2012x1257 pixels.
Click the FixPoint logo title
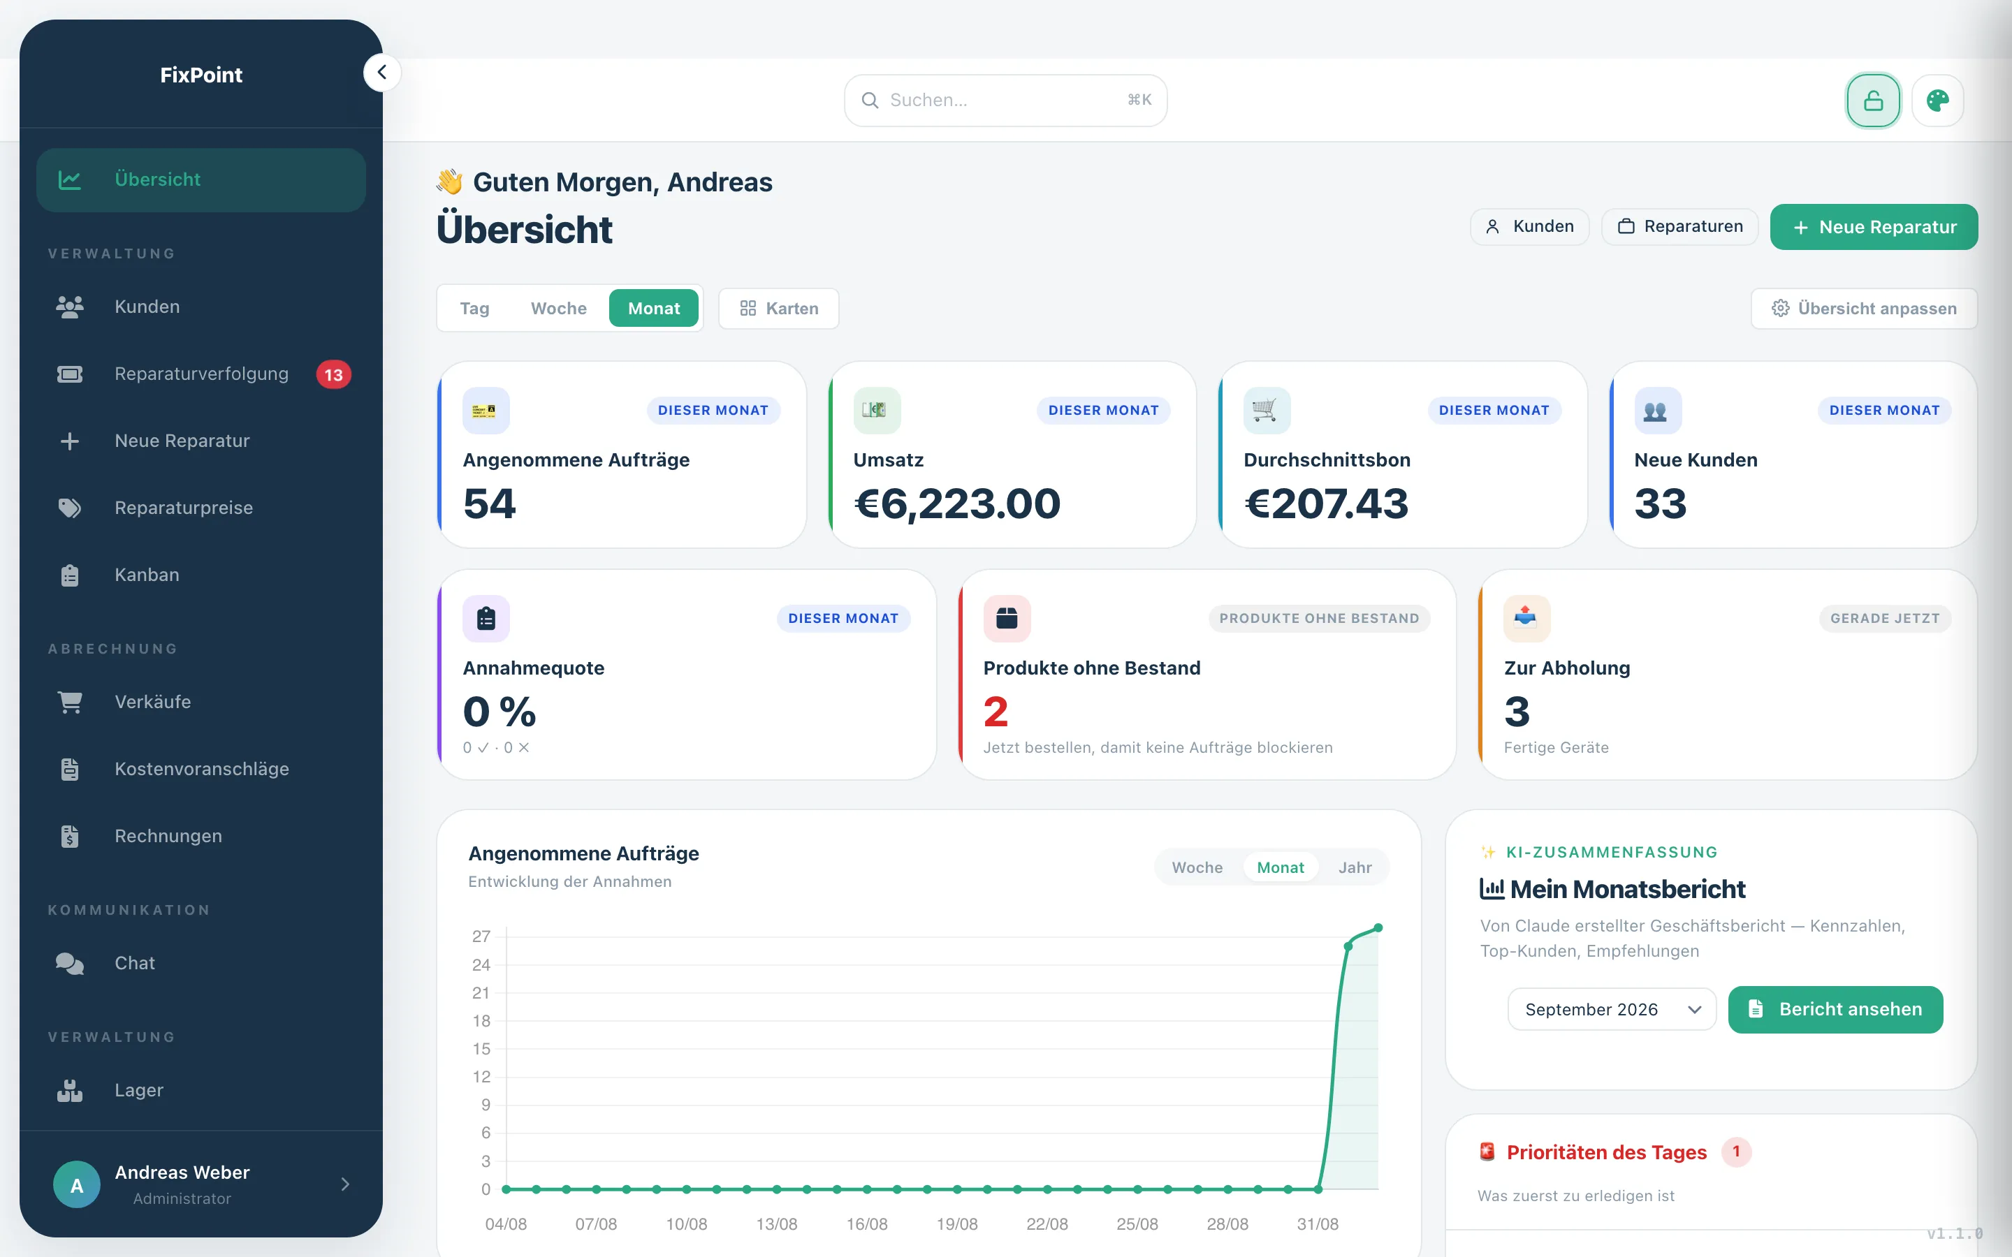pos(201,75)
